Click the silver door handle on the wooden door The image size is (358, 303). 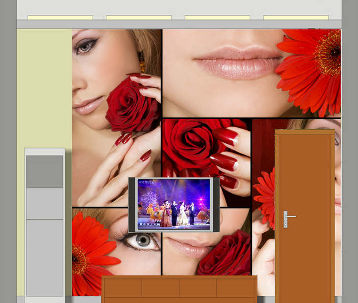289,219
